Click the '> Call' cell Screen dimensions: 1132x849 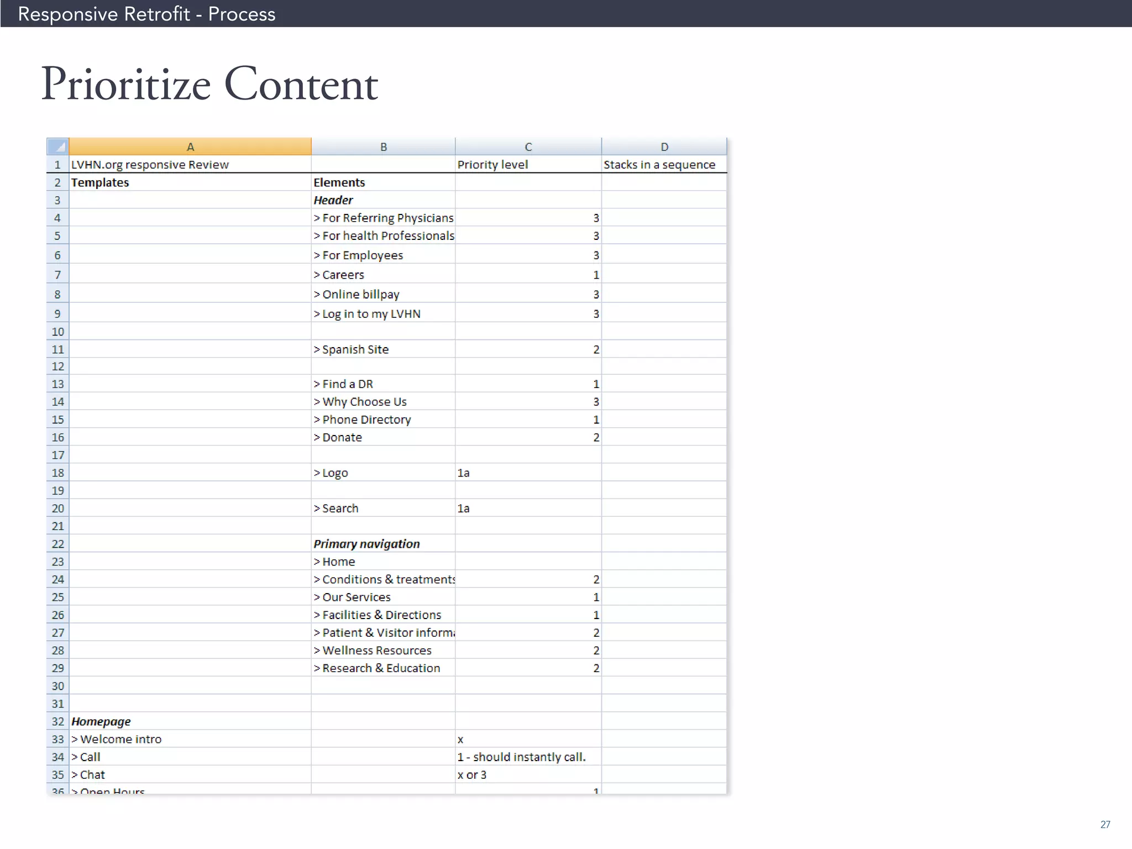[x=190, y=756]
